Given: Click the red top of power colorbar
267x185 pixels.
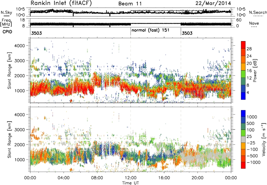Looking at the screenshot, I should (243, 45).
